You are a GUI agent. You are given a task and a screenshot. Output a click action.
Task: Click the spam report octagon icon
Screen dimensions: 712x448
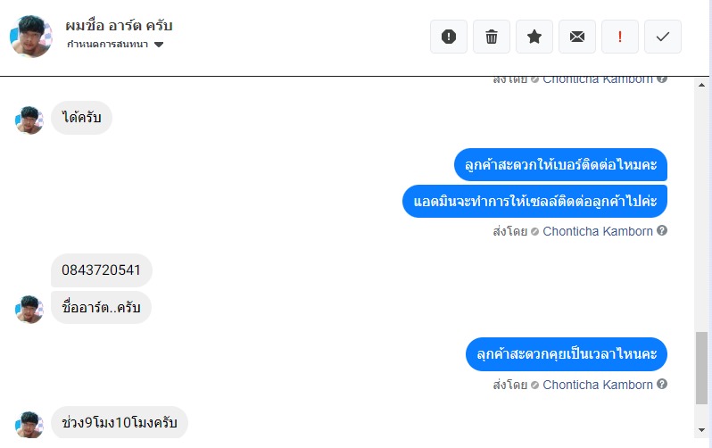coord(449,37)
